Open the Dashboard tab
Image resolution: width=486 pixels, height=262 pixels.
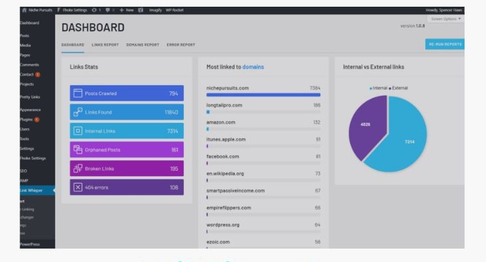pos(72,45)
